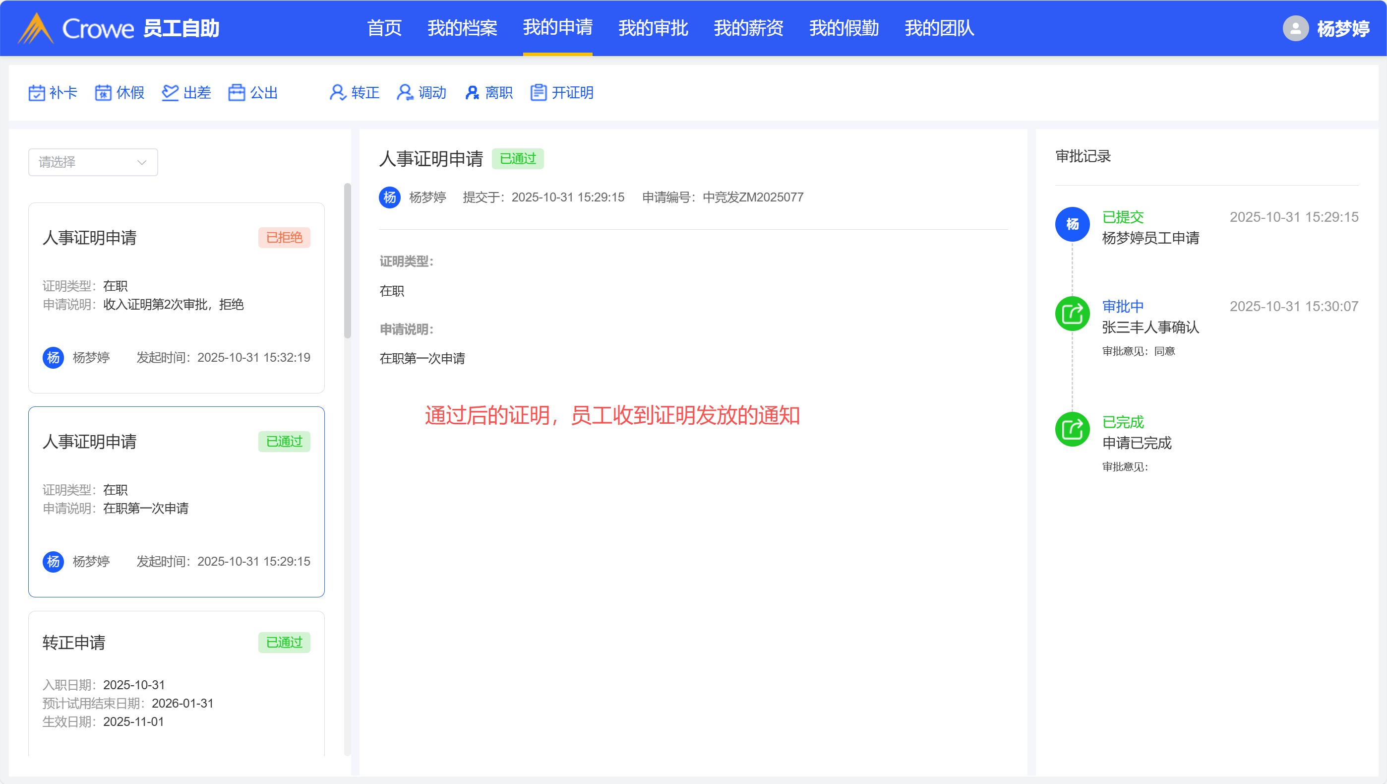The image size is (1387, 784).
Task: Click the 公出 briefcase icon
Action: click(x=237, y=93)
